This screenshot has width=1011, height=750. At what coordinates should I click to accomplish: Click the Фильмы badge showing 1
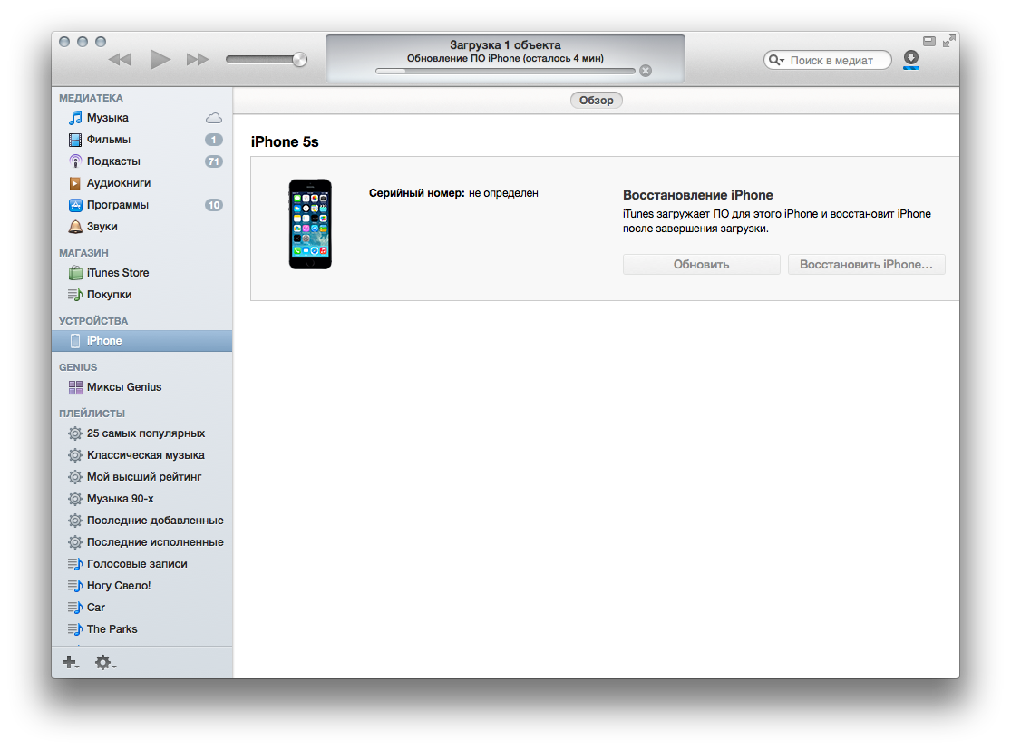pos(213,140)
